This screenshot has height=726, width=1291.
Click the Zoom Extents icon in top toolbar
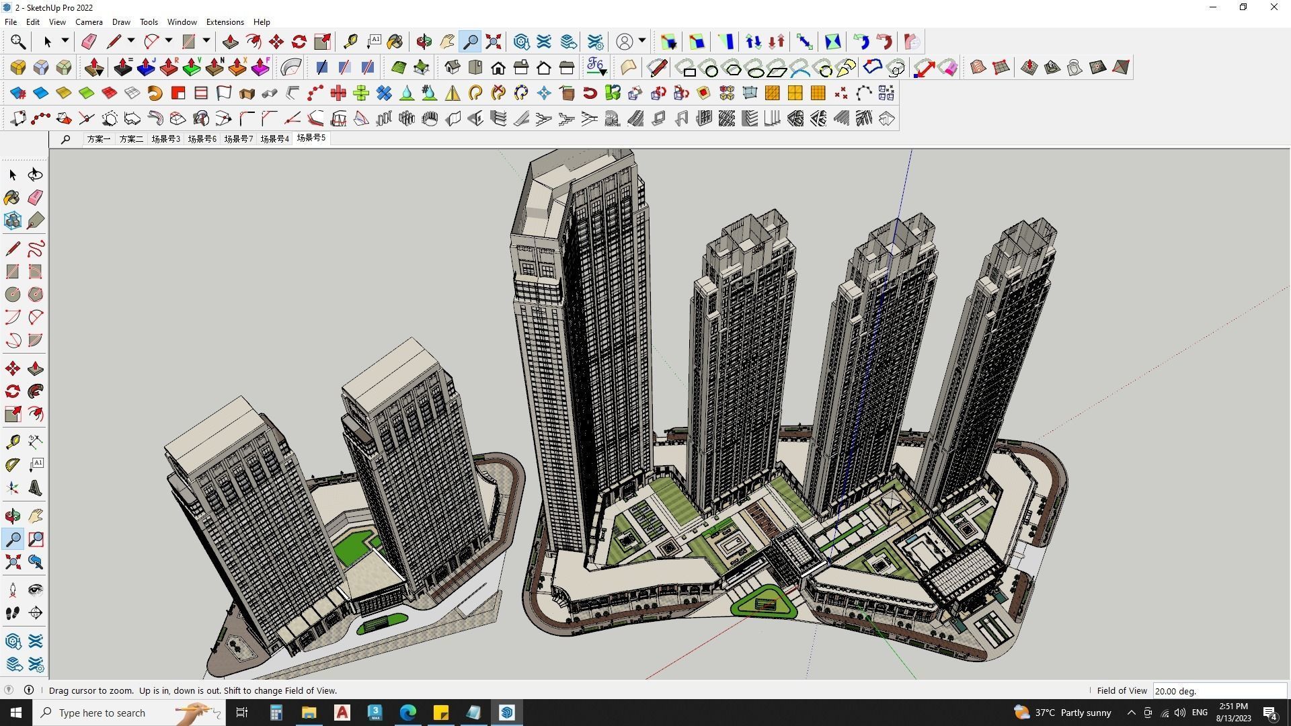[x=494, y=42]
